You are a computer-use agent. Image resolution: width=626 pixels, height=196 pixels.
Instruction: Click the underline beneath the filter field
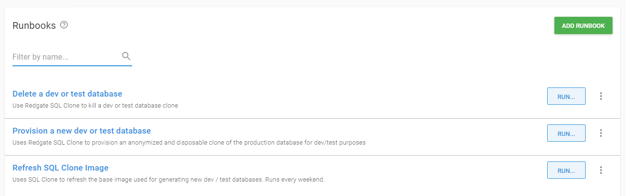click(x=72, y=65)
